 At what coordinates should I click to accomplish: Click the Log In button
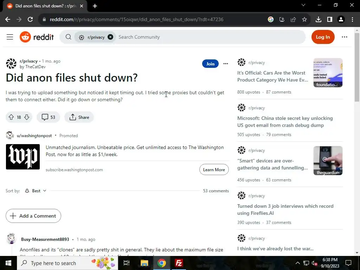pos(323,37)
